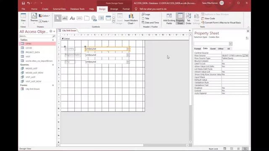Click the Limit To List property value
Screen dimensions: 269x151
pos(235,64)
